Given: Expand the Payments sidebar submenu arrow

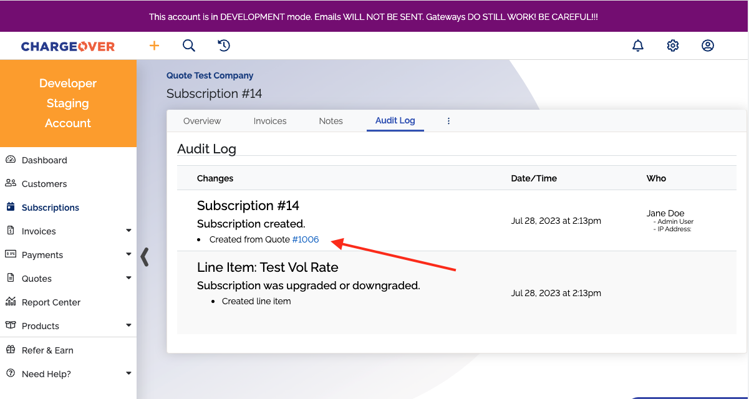Looking at the screenshot, I should point(128,254).
